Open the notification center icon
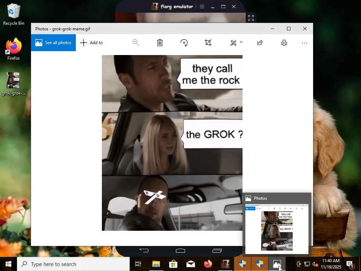The height and width of the screenshot is (271, 361). 350,264
